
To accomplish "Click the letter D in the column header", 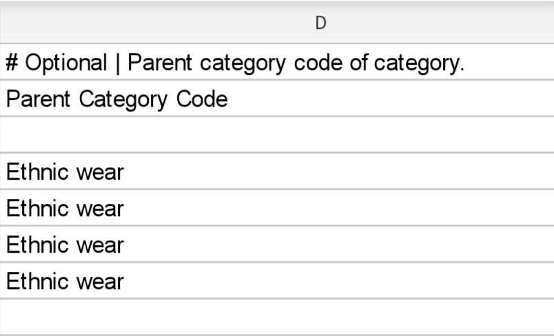I will 320,23.
